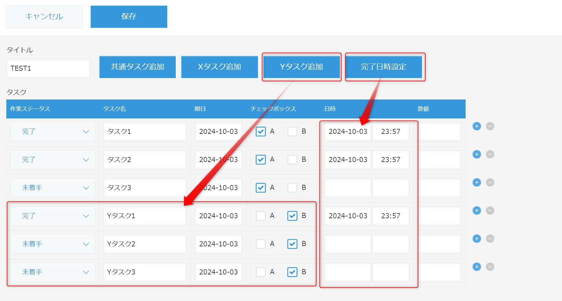The height and width of the screenshot is (301, 562).
Task: Click Xタスク追加 button
Action: coord(219,67)
